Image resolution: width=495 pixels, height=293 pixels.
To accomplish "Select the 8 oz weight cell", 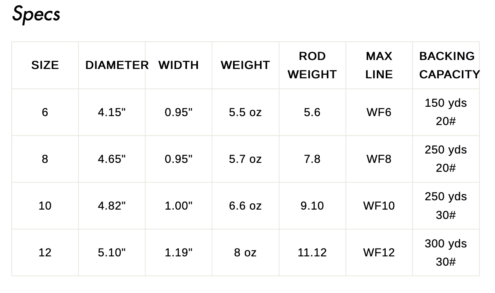I will (245, 252).
